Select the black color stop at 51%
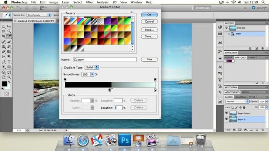This screenshot has height=151, width=269. [110, 90]
